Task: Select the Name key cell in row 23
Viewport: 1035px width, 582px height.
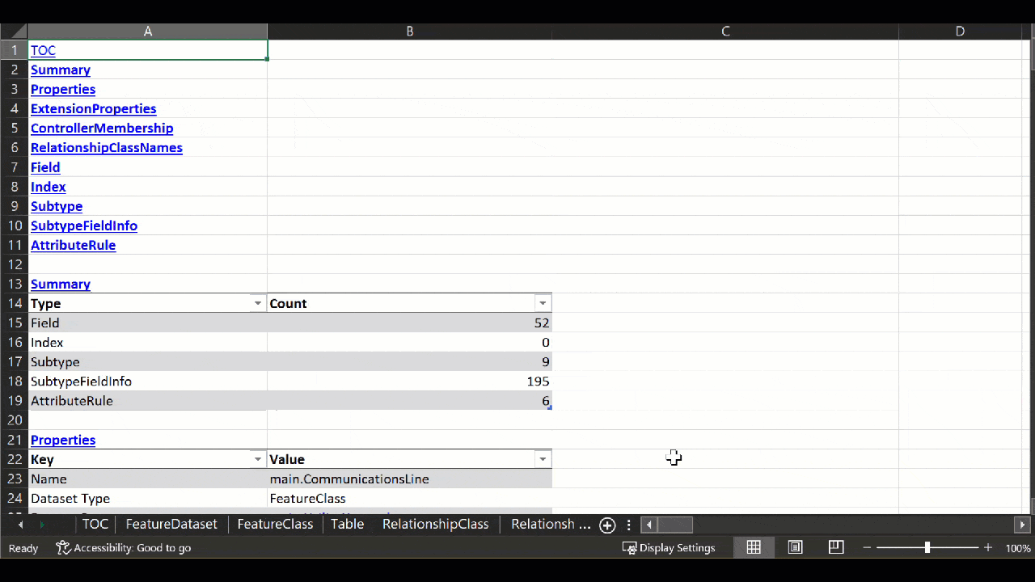Action: [148, 479]
